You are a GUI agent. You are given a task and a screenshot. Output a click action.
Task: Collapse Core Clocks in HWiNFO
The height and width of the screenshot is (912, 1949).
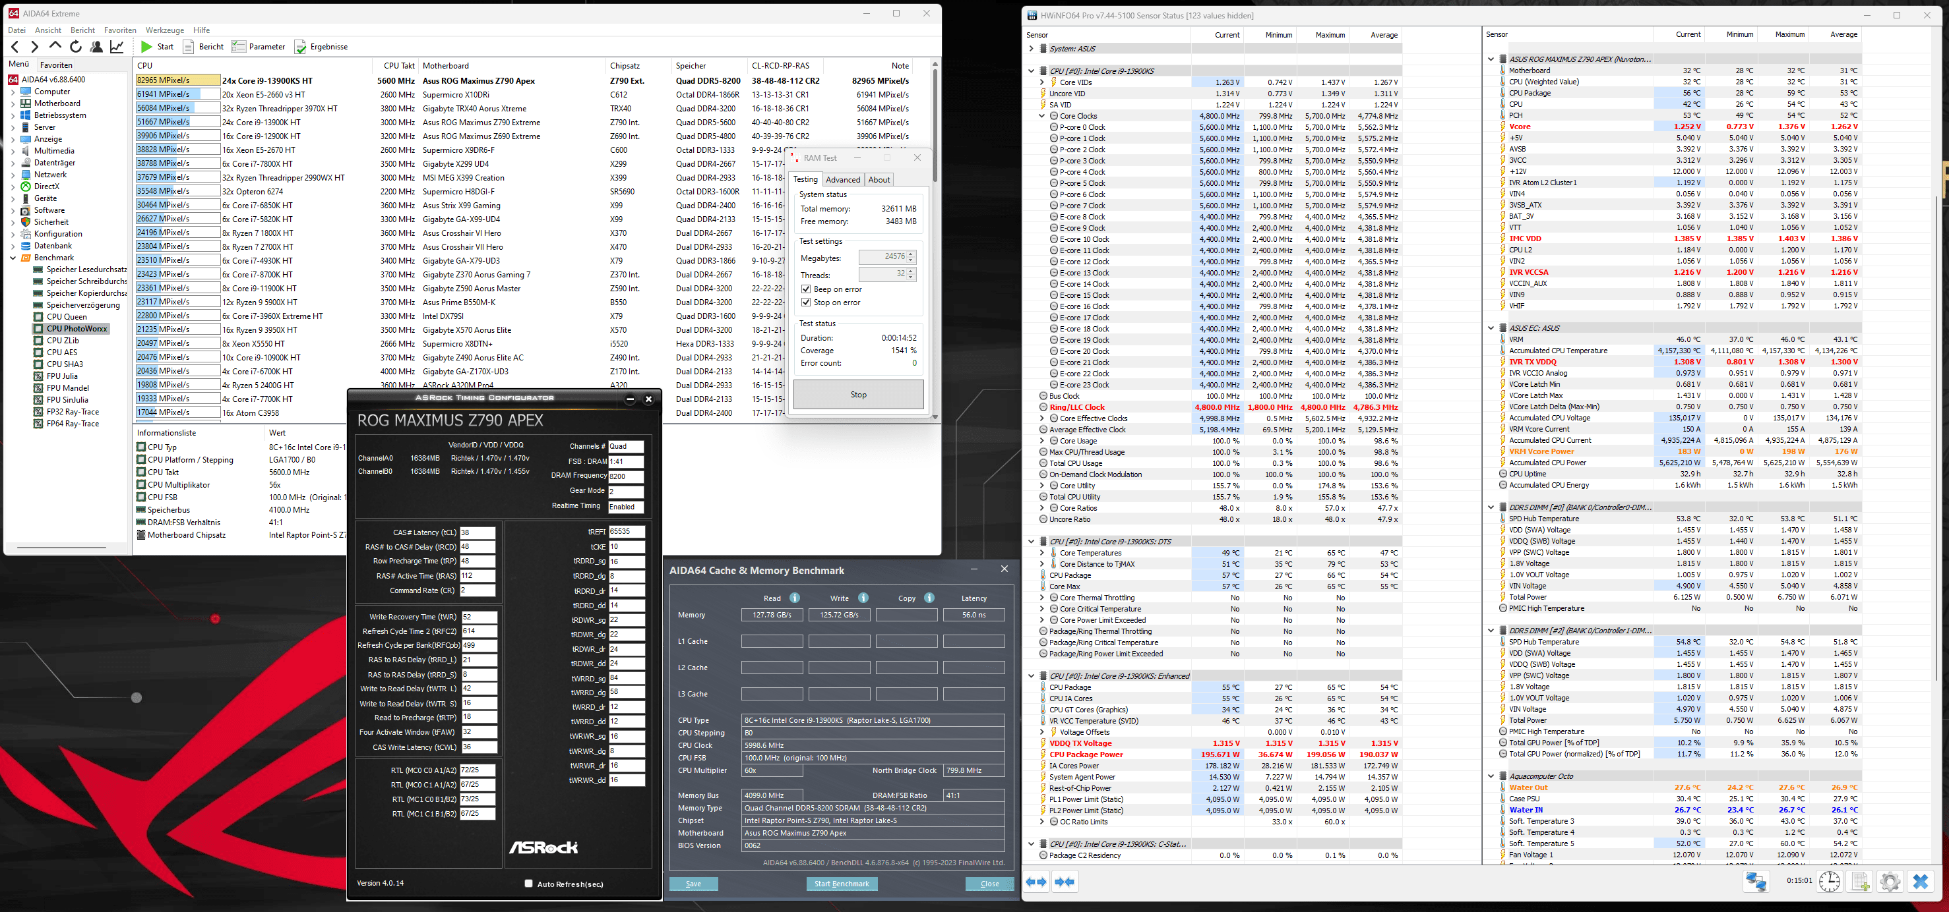coord(1042,117)
